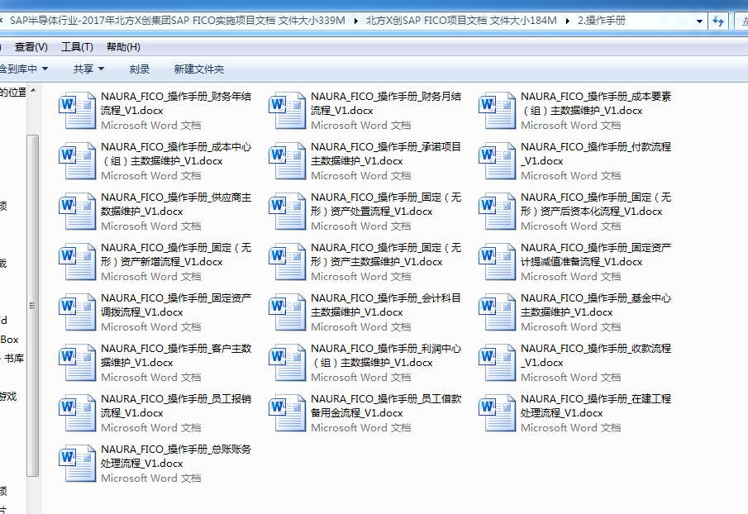Expand breadcrumb arrow before 北方X创SAP FICO项目文档

[x=356, y=21]
